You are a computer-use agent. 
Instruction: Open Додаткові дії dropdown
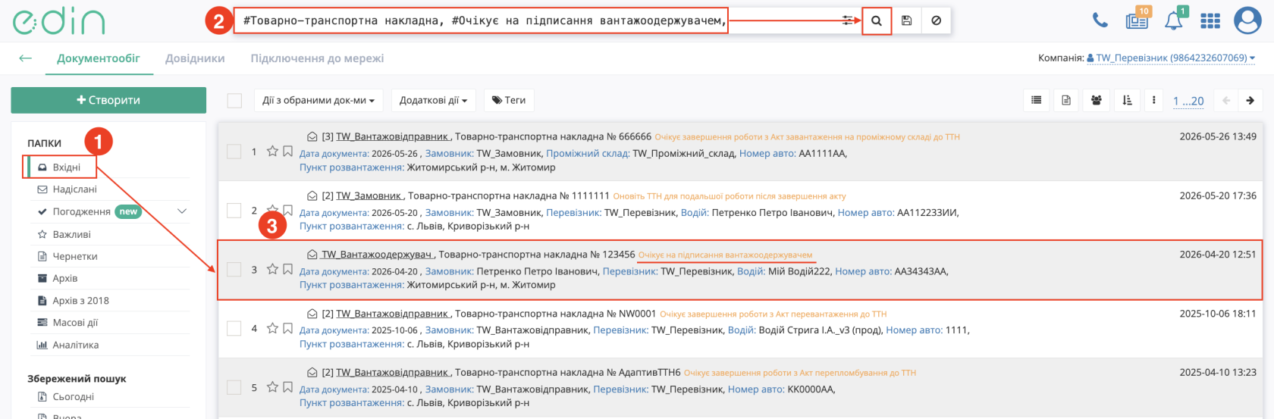coord(433,100)
